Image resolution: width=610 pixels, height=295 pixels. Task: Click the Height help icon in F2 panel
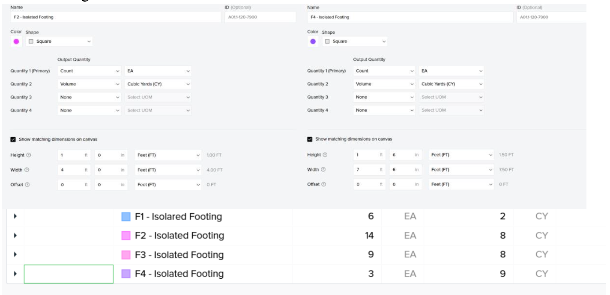29,155
